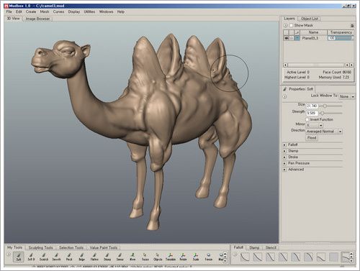The height and width of the screenshot is (271, 360).
Task: Open the Display menu
Action: tap(74, 12)
